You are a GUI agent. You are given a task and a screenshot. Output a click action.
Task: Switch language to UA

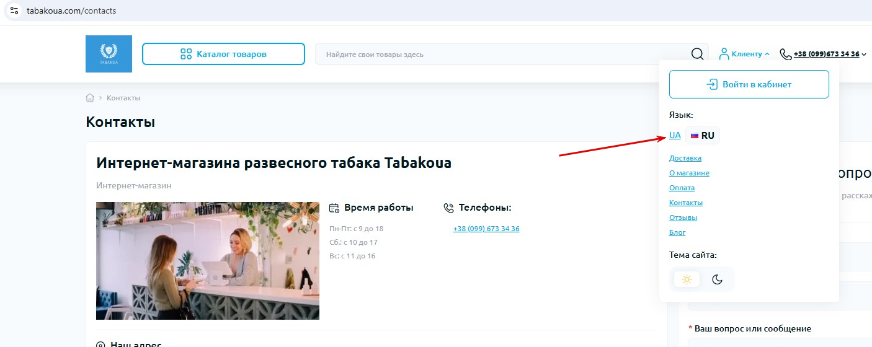(x=675, y=135)
